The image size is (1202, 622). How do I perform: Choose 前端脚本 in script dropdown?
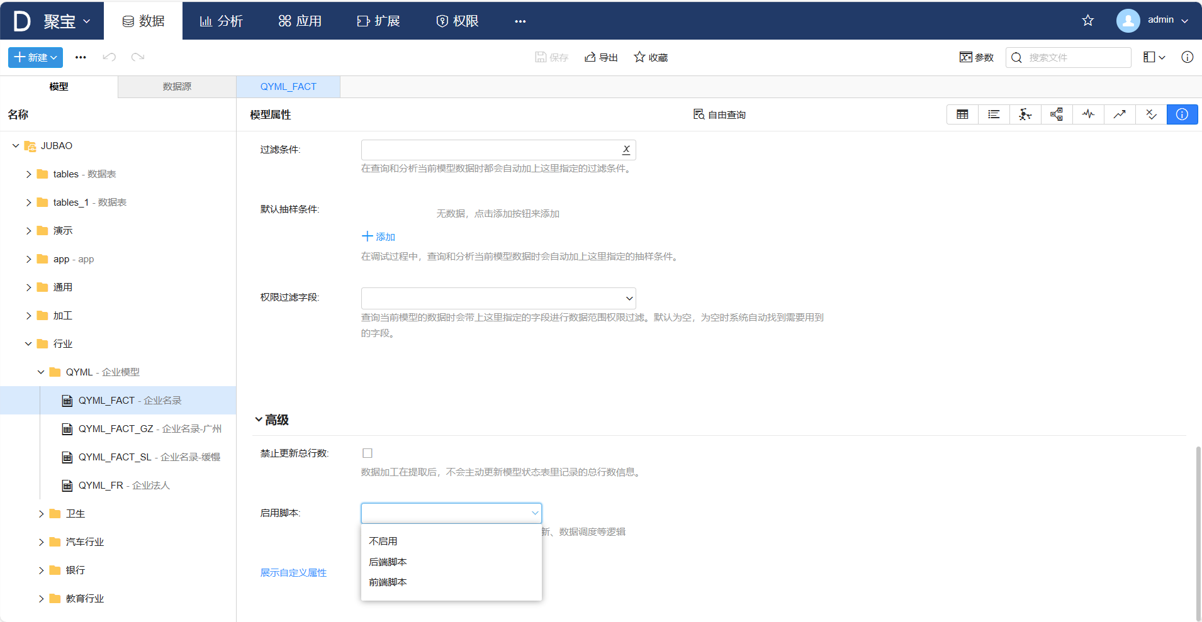451,582
